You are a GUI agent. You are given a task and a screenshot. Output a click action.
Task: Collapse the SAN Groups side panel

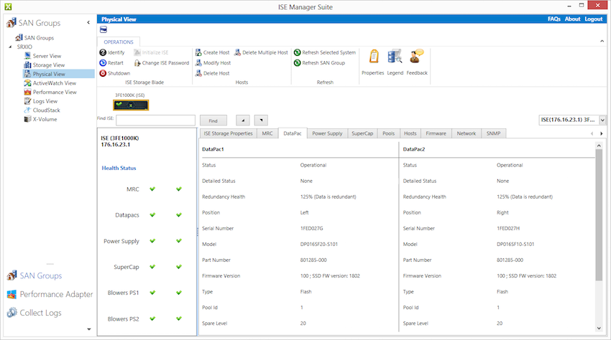point(88,22)
